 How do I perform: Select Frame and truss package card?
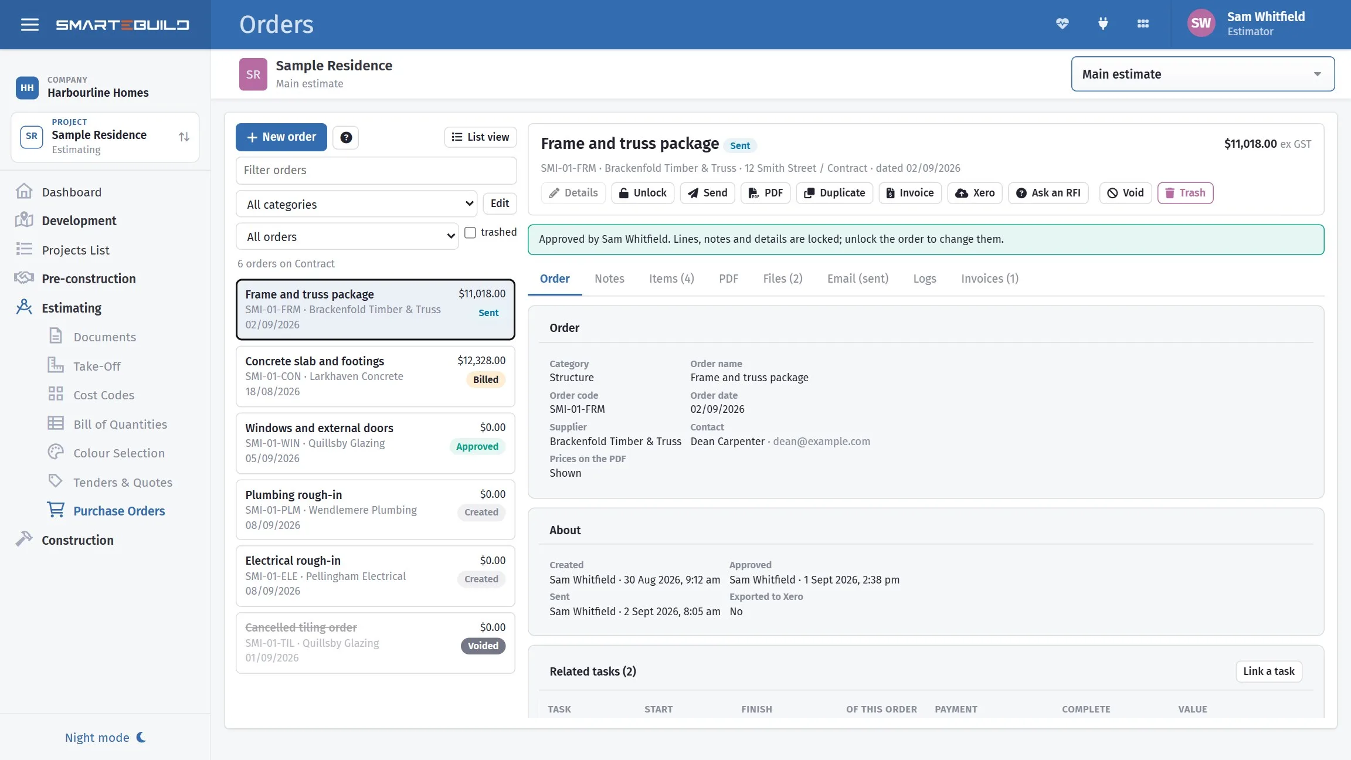[375, 309]
